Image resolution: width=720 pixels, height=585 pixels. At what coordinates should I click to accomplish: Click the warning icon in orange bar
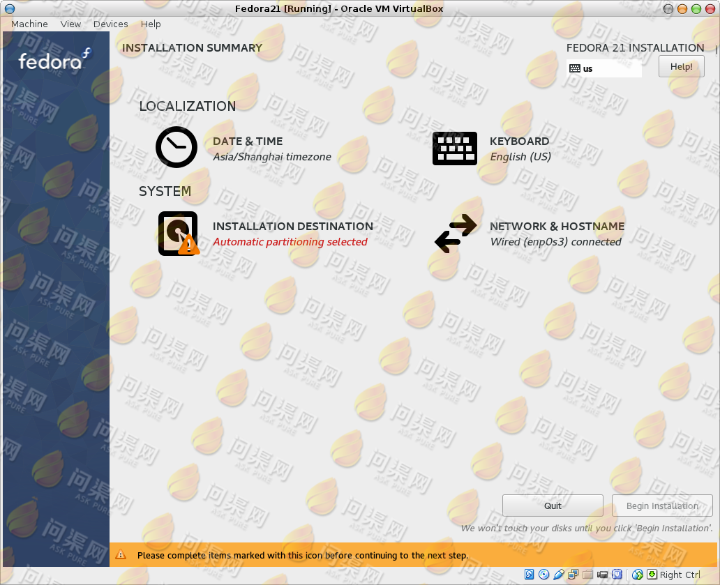pyautogui.click(x=121, y=555)
